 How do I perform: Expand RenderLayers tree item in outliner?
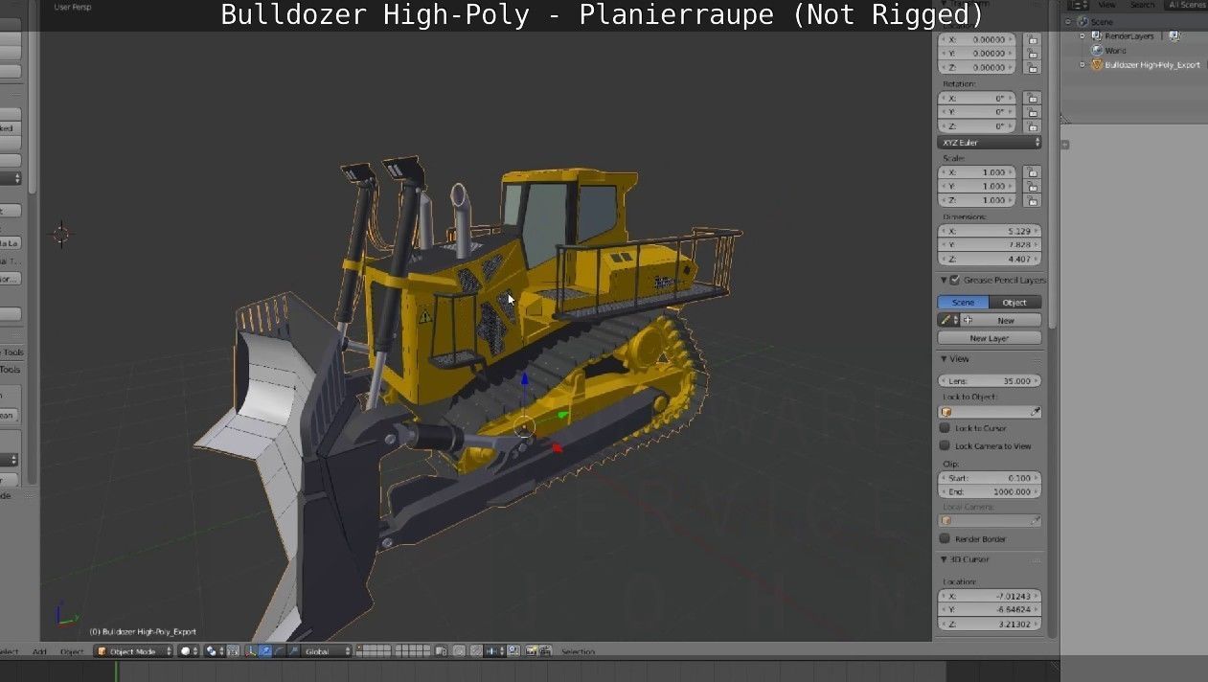(x=1083, y=36)
